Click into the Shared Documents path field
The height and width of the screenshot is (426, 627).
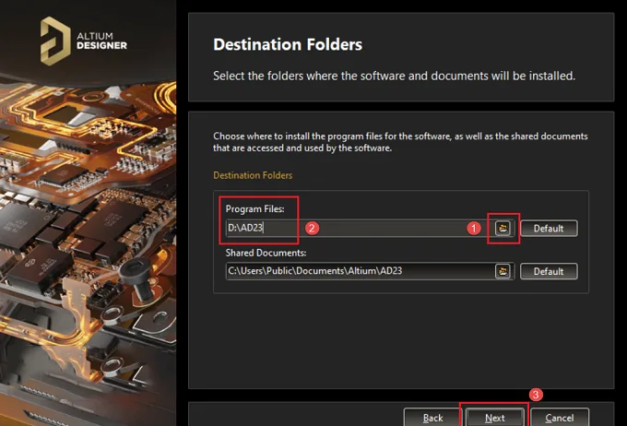(x=360, y=271)
